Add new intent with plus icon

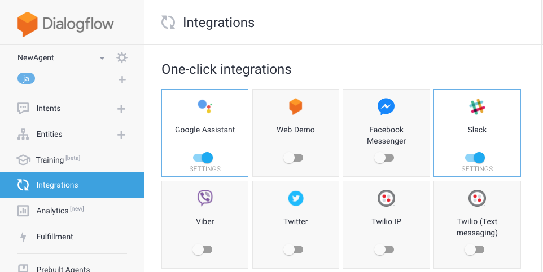click(x=121, y=109)
